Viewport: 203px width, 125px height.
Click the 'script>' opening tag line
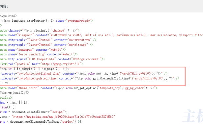click(x=6, y=98)
